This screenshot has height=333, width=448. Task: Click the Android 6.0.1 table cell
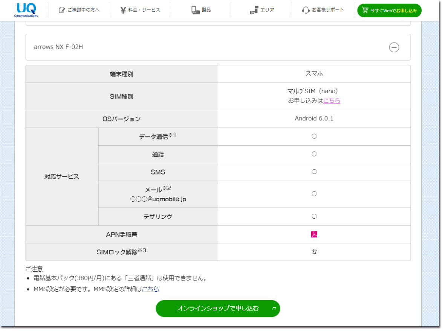coord(314,119)
